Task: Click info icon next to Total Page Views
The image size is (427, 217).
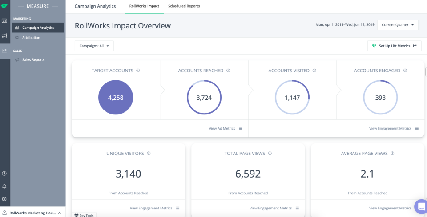Action: [270, 154]
